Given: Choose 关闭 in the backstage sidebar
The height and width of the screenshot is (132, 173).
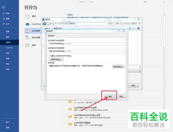Looking at the screenshot, I should tap(8, 69).
